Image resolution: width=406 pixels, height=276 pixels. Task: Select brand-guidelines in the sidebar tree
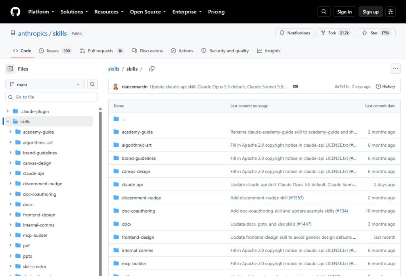click(x=40, y=153)
